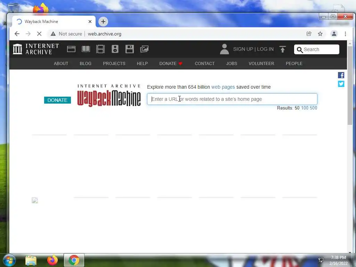Set results to 100
The width and height of the screenshot is (356, 267).
[305, 108]
